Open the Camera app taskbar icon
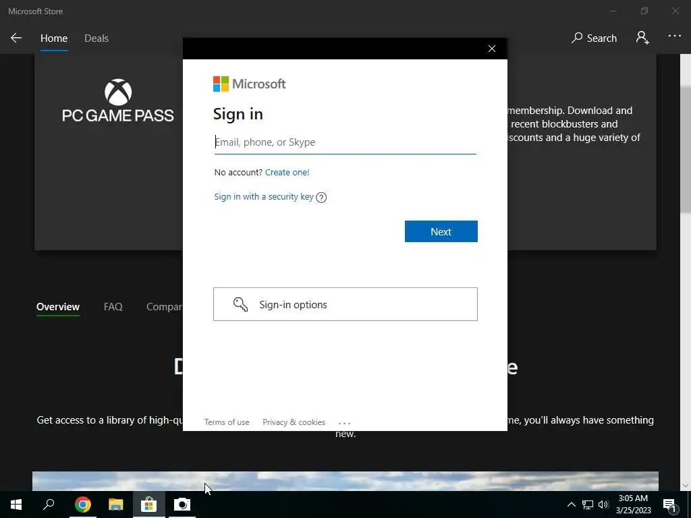 (x=182, y=505)
